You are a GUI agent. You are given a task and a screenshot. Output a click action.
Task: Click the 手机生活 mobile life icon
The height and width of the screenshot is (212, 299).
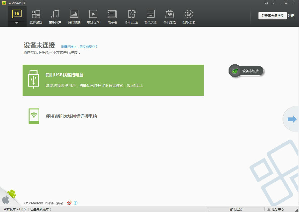(x=170, y=16)
